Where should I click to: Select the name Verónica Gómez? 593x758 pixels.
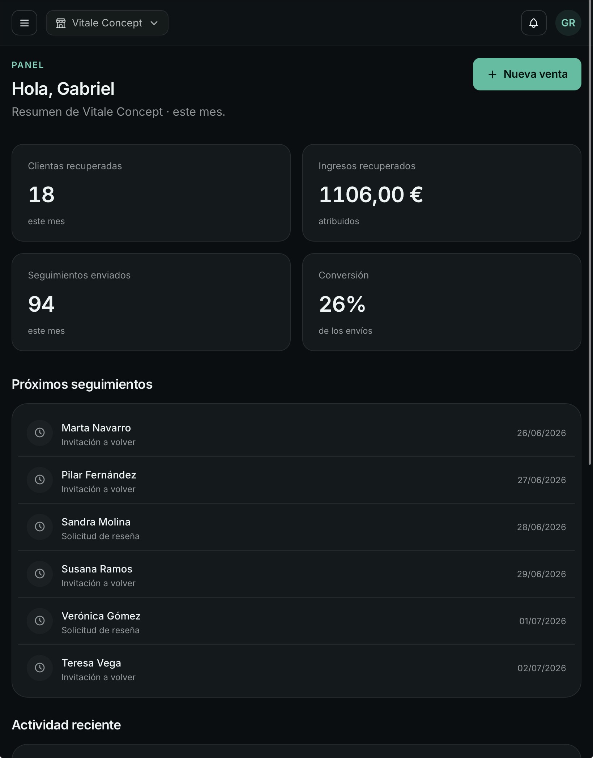101,616
